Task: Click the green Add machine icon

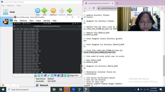Action: pos(44,11)
